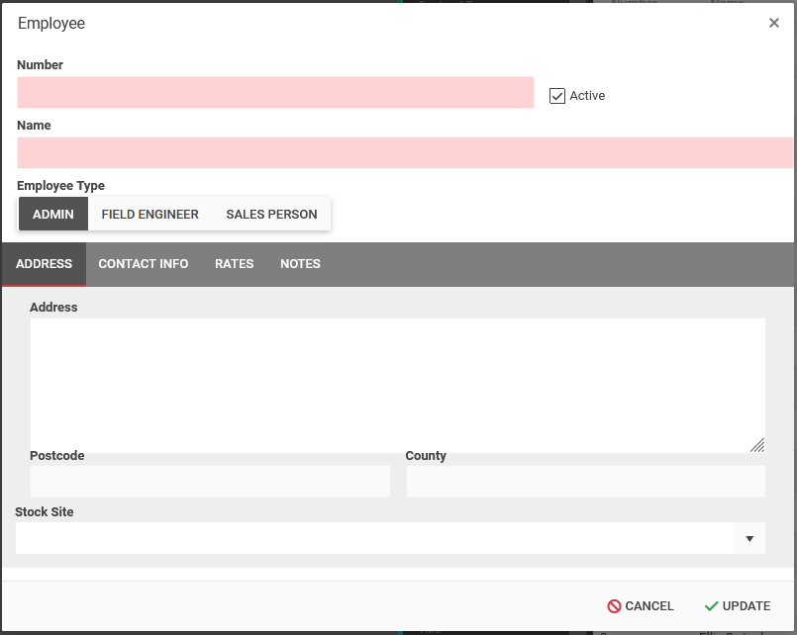Click the Postcode field

pyautogui.click(x=211, y=482)
